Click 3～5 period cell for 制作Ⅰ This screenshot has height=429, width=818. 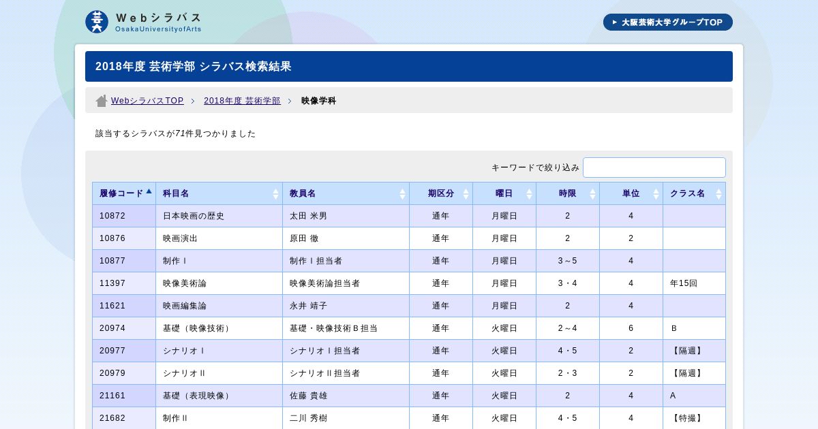(568, 261)
